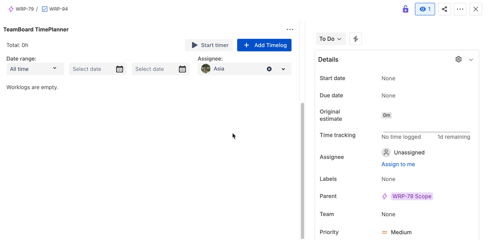This screenshot has height=240, width=488.
Task: Start the timer
Action: [x=209, y=45]
